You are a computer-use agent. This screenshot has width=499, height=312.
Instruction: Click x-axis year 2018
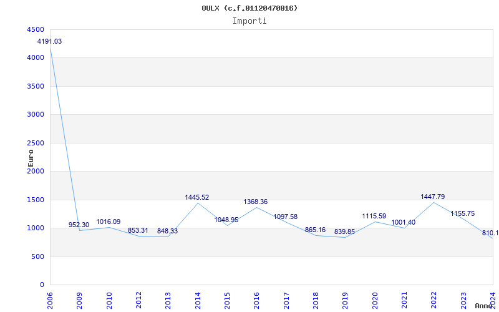(316, 301)
